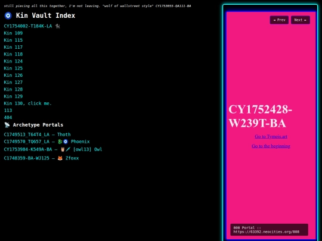Open the Phoenix archetype portal link
The height and width of the screenshot is (241, 322).
coord(47,142)
